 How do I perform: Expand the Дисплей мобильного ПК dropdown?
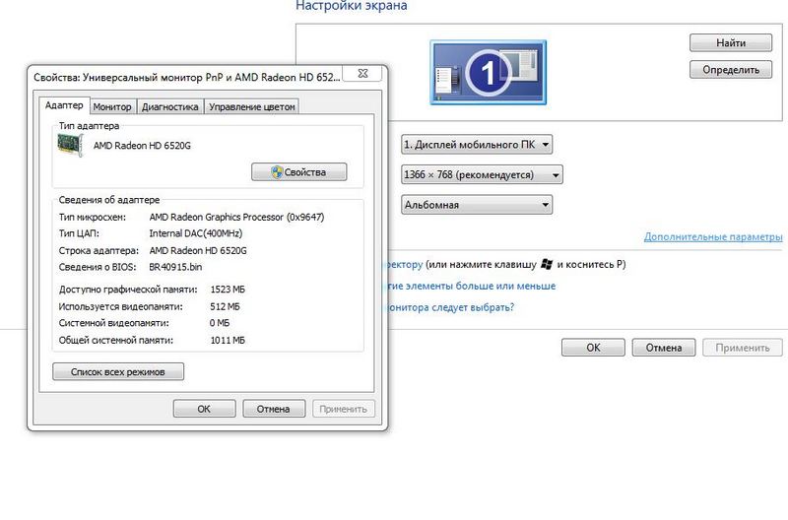click(477, 145)
